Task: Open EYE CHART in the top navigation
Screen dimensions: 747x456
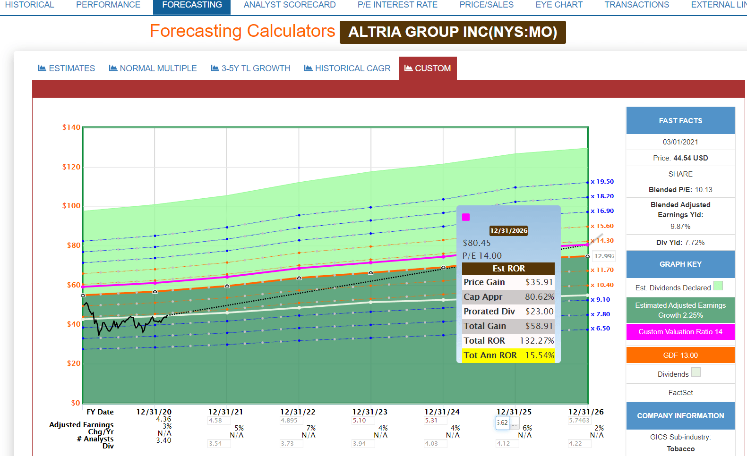Action: [559, 5]
